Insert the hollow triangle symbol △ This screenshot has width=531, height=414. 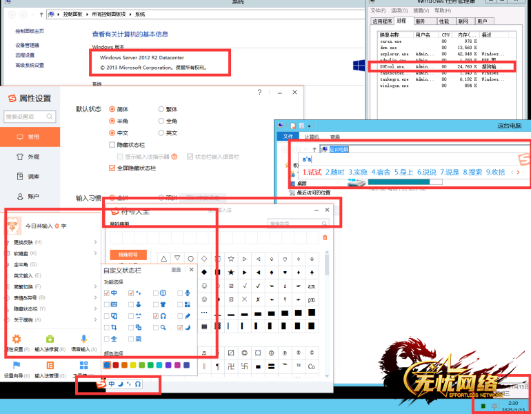[x=164, y=259]
